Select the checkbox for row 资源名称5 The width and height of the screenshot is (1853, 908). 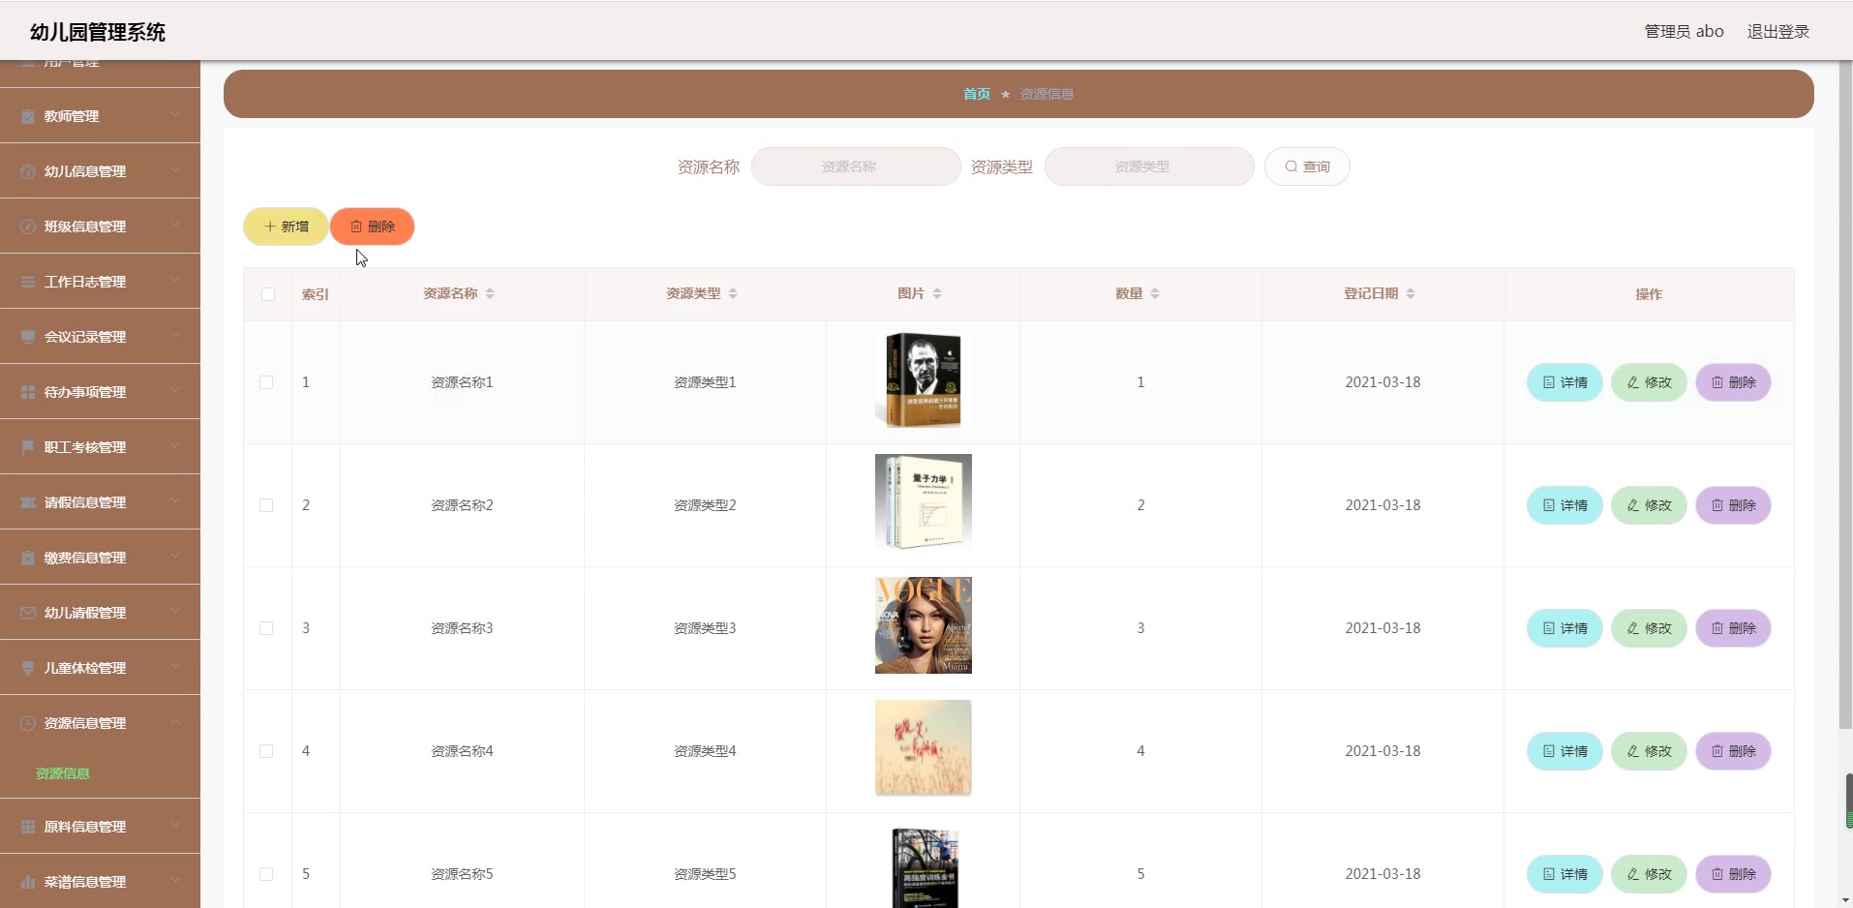266,874
